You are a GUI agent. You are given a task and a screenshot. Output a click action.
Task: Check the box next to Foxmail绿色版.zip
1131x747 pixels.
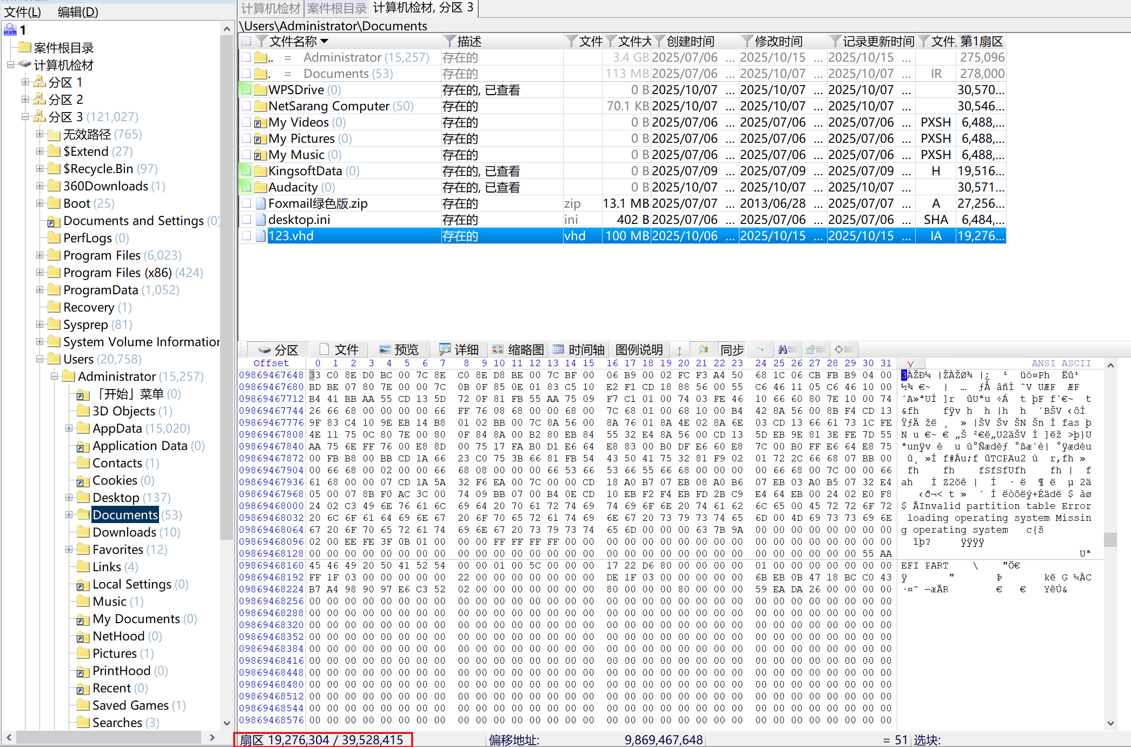pos(247,203)
